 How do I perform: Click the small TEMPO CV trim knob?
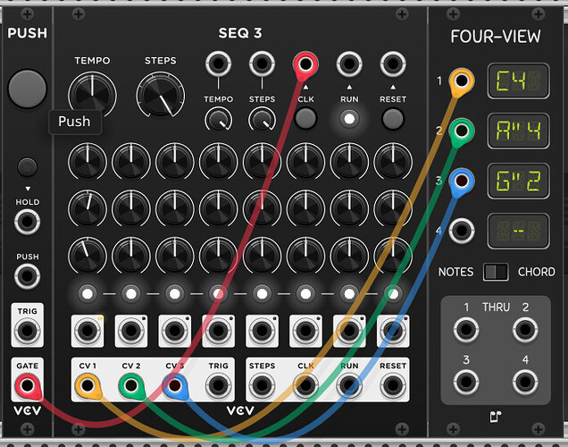[x=218, y=119]
